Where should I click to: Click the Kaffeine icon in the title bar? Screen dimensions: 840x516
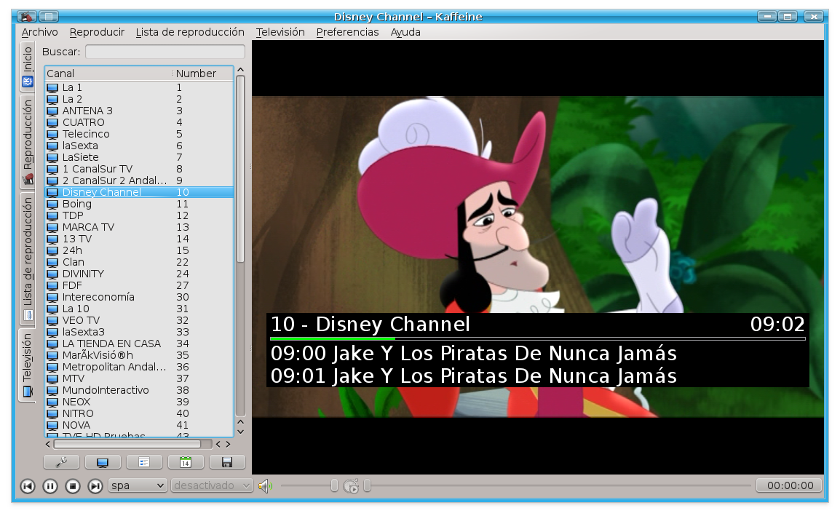coord(27,17)
